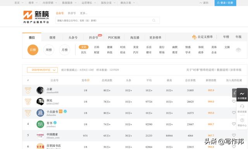Select the 百科 category filter
Image resolution: width=248 pixels, height=149 pixels.
[x=96, y=47]
